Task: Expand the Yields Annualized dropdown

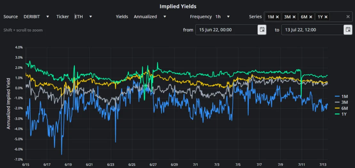Action: (x=150, y=17)
